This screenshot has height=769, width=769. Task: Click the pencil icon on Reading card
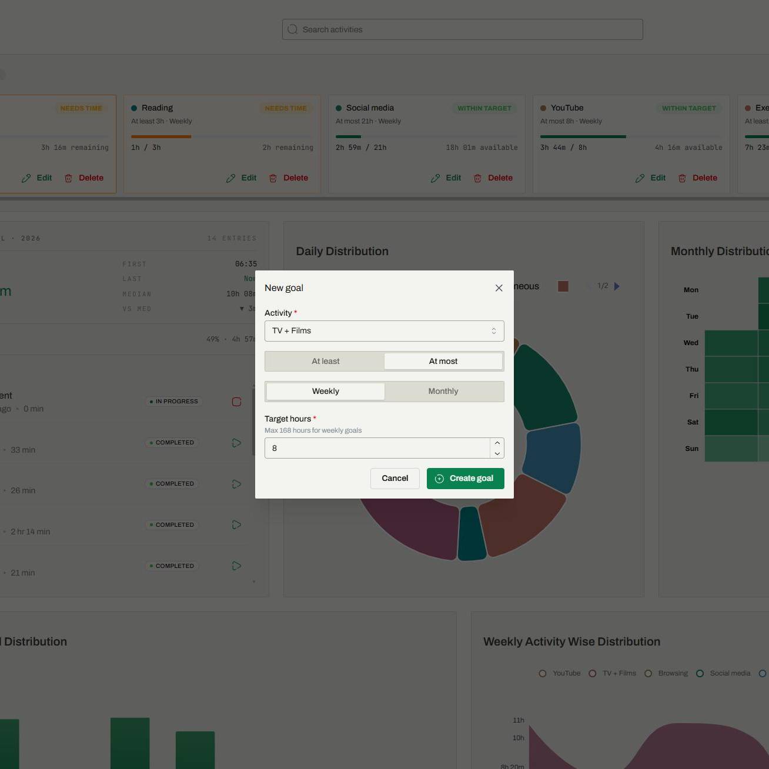click(230, 178)
